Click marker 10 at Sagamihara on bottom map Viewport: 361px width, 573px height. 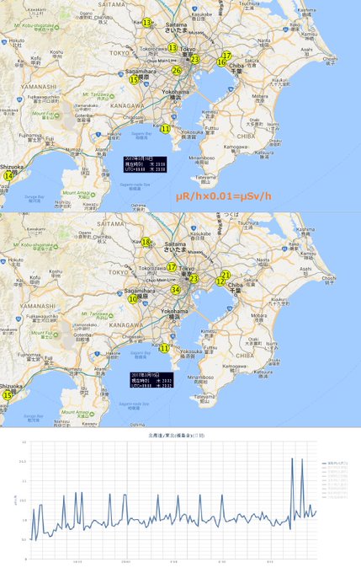[133, 299]
